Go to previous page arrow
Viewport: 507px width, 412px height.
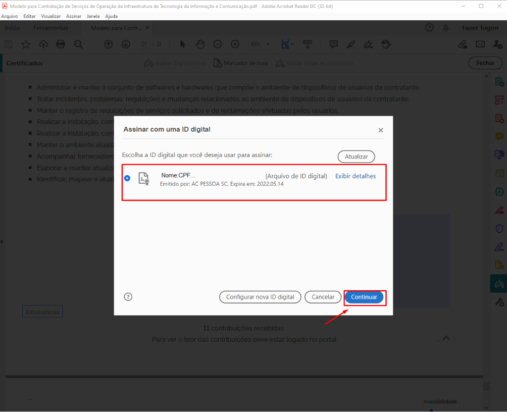point(108,44)
